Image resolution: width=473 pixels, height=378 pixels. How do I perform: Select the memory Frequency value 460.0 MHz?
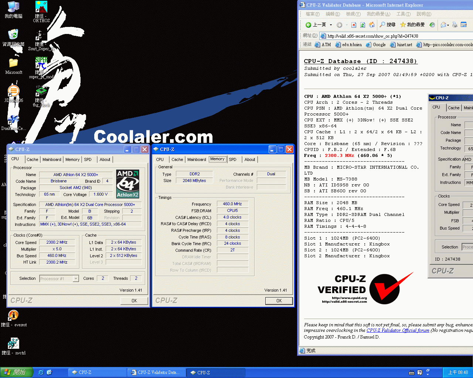coord(232,204)
